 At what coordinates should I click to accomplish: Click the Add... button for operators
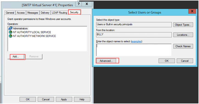(16, 56)
